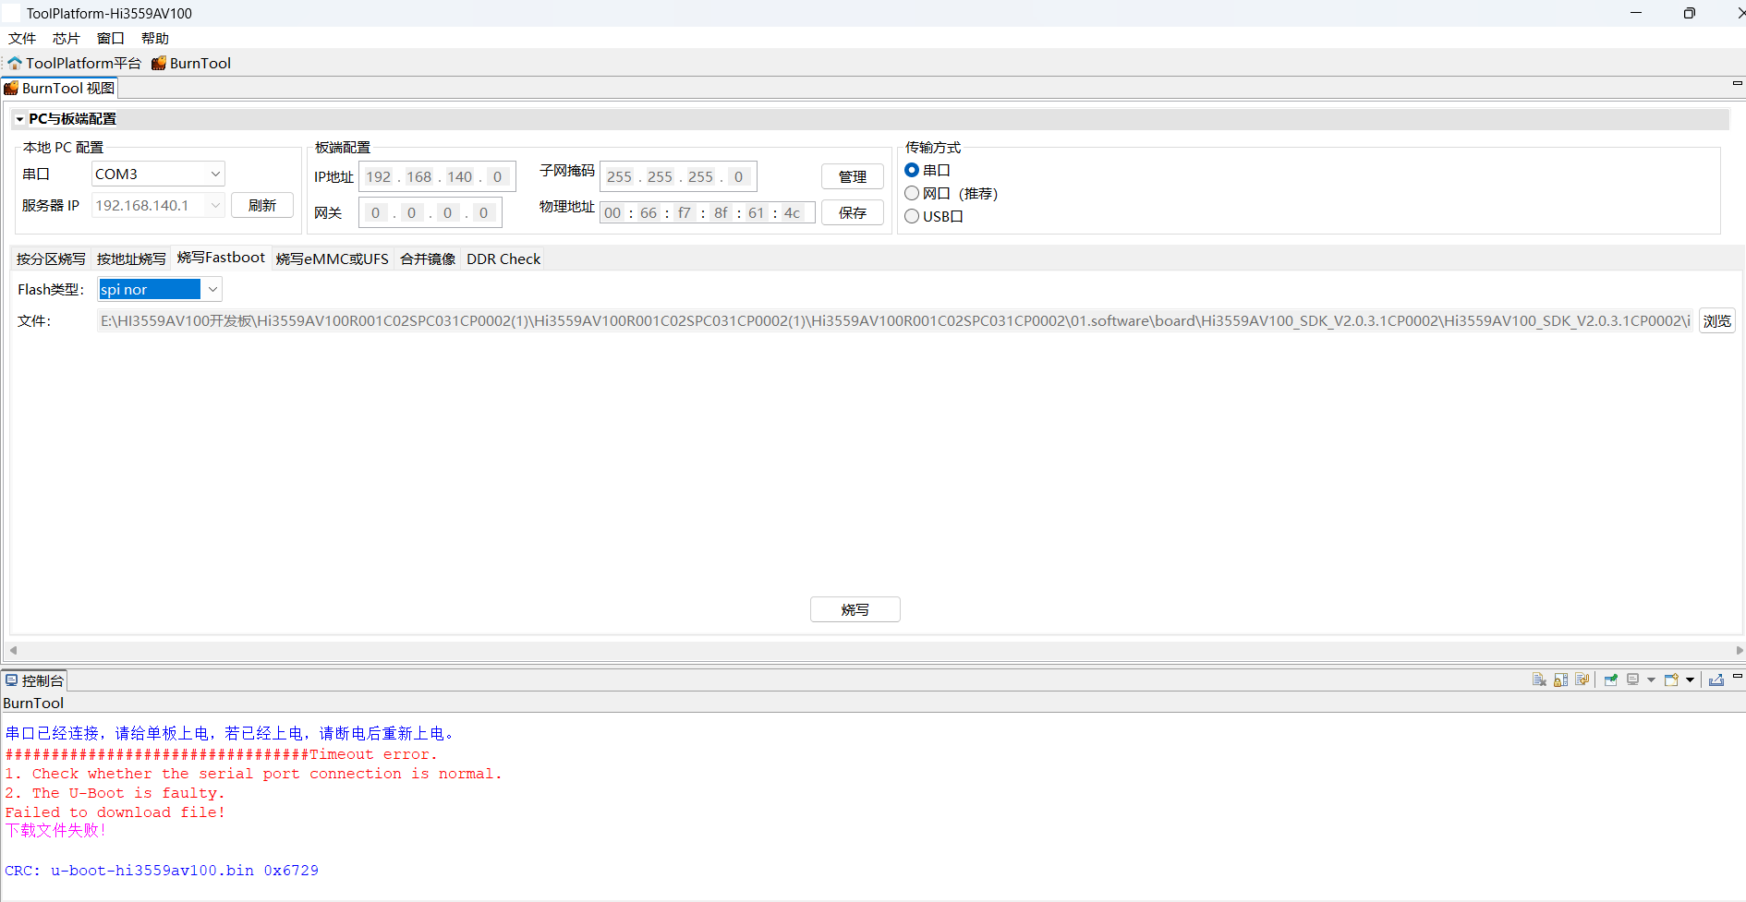Click the 烧写 burn button
Image resolution: width=1746 pixels, height=902 pixels.
855,609
